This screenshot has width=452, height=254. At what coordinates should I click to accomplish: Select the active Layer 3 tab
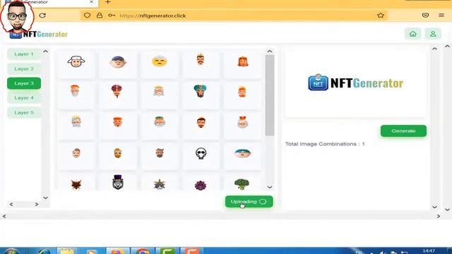click(24, 83)
